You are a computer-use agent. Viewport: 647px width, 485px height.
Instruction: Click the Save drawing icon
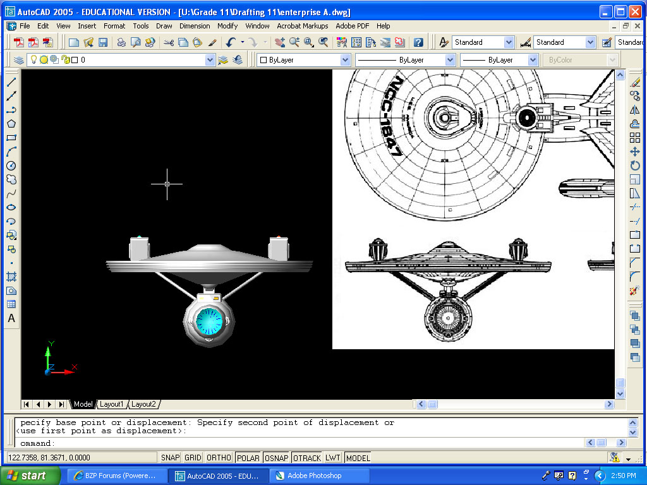coord(103,42)
